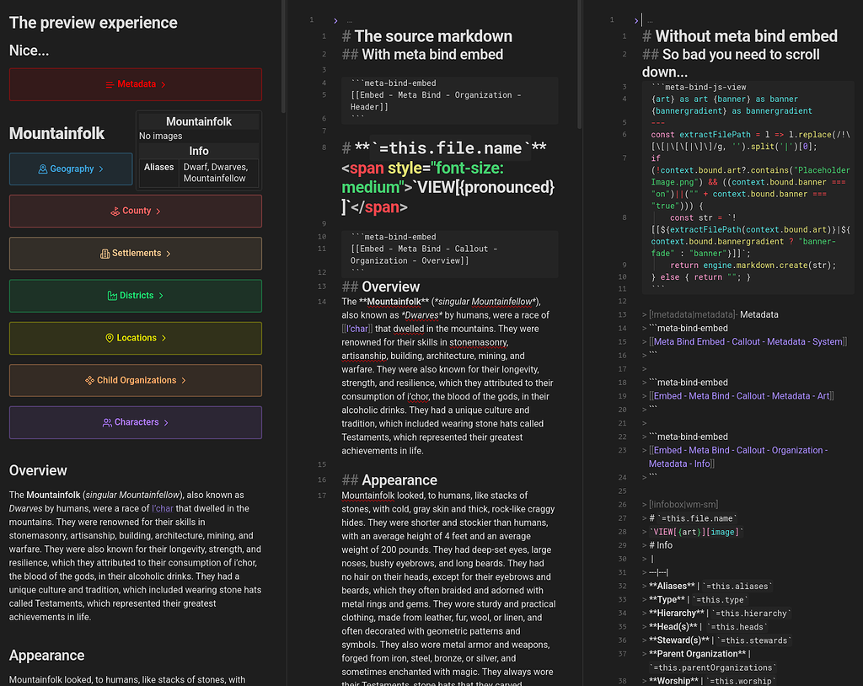
Task: Follow the [[I'char]] wikilink in source markdown
Action: point(357,329)
